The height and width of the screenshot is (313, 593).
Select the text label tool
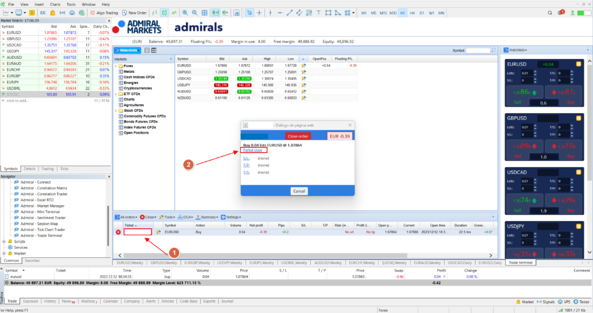pos(319,13)
